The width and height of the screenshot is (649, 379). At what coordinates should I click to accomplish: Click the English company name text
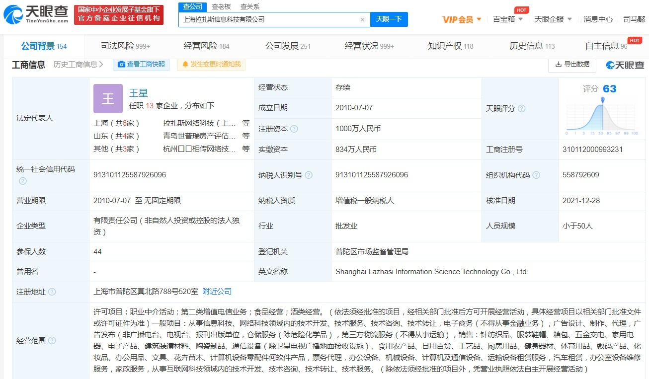coord(432,272)
